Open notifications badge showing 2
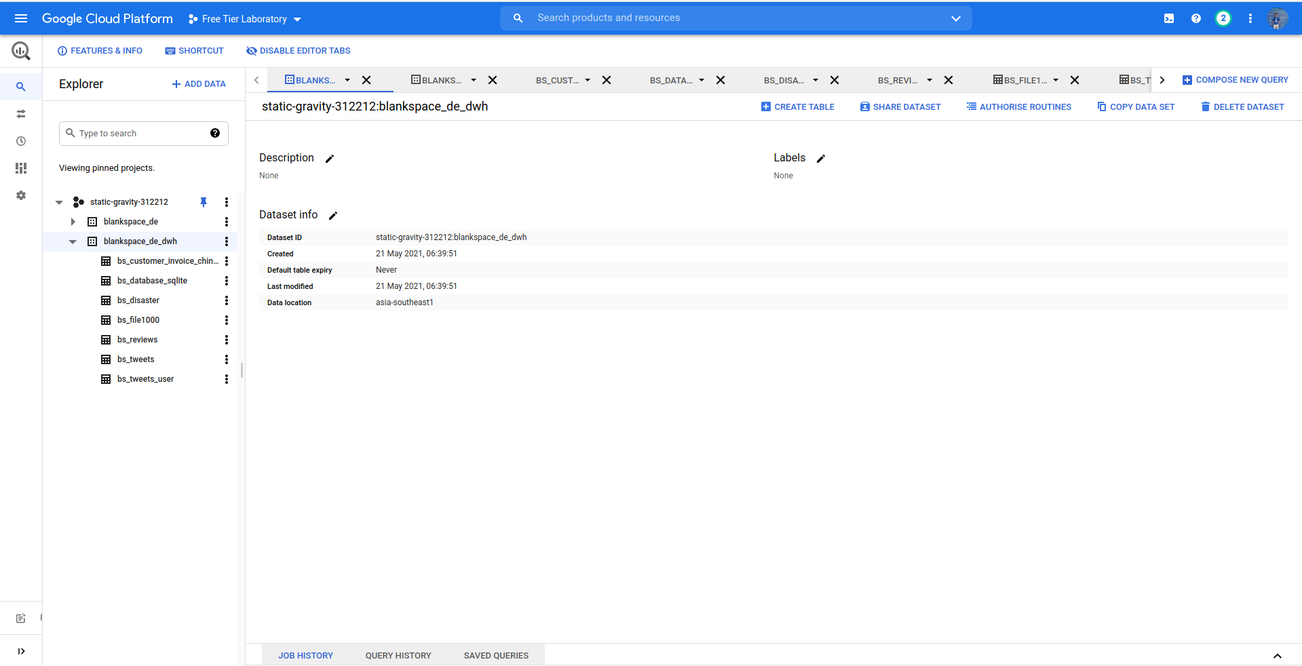Image resolution: width=1302 pixels, height=666 pixels. 1223,18
